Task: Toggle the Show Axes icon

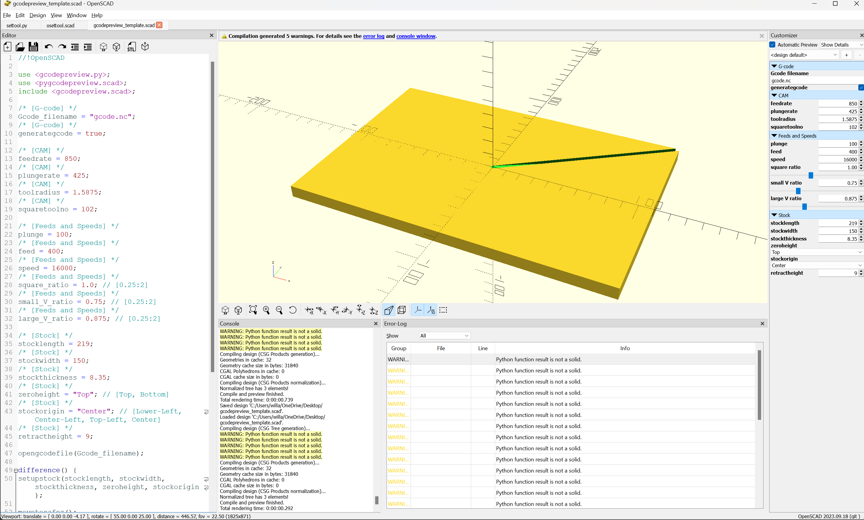Action: [418, 310]
